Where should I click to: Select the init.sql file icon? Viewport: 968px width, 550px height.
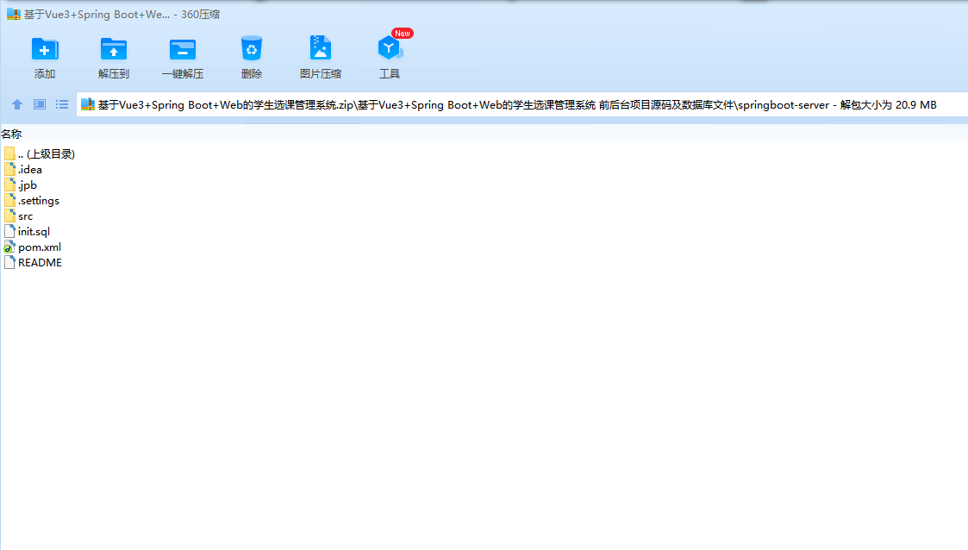coord(9,231)
